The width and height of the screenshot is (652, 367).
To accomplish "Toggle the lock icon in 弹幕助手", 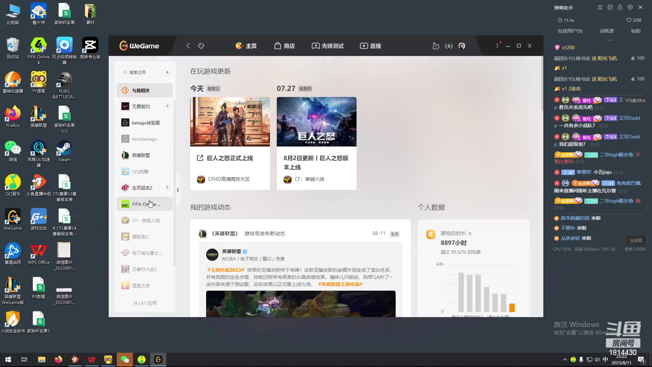I will coord(620,7).
